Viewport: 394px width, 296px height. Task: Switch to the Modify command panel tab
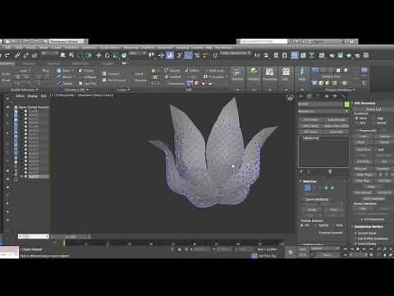coord(309,96)
